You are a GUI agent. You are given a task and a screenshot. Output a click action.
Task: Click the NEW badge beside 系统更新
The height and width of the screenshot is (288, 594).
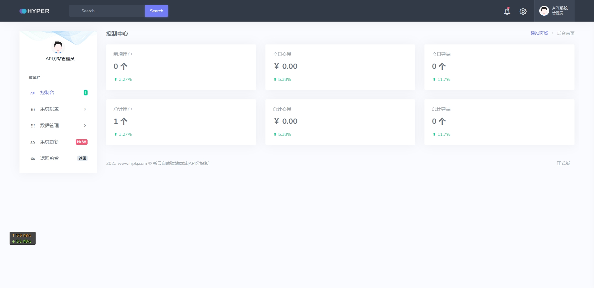(82, 142)
